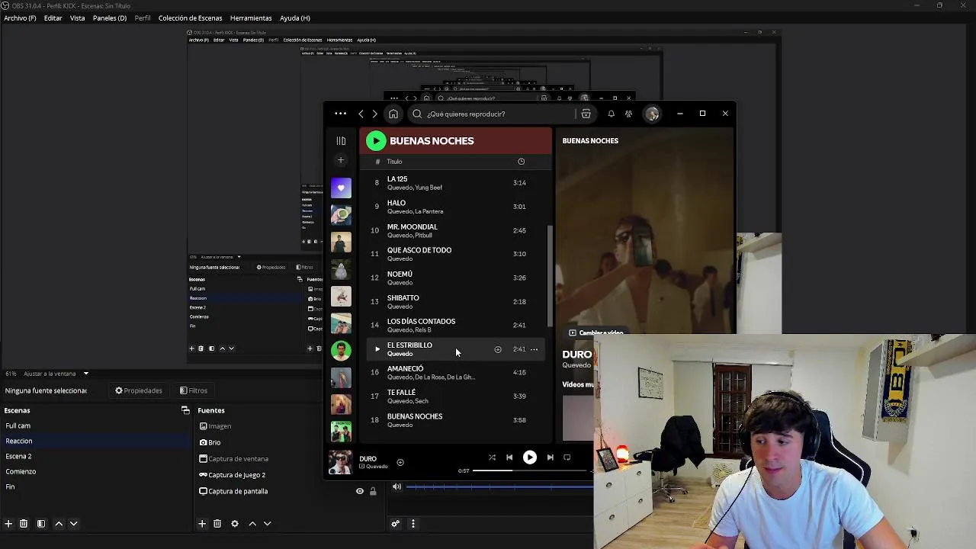
Task: Open OBS Ayuda menu
Action: pos(295,18)
